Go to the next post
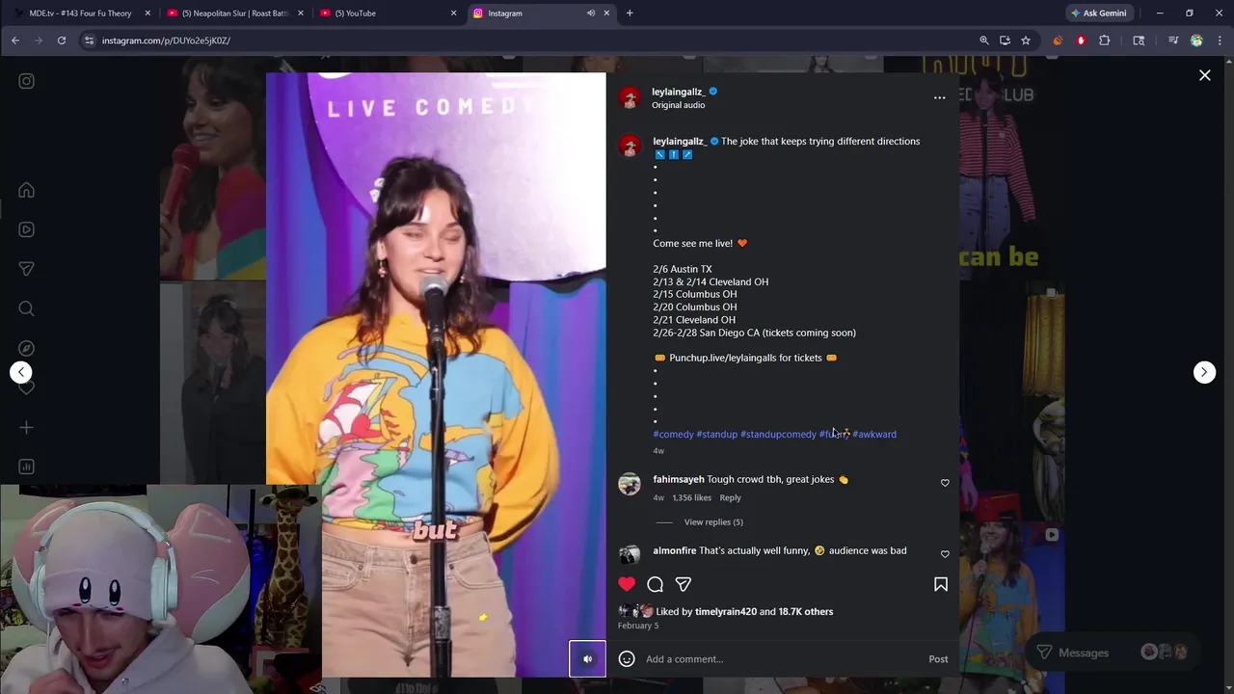The height and width of the screenshot is (694, 1234). pos(1204,372)
